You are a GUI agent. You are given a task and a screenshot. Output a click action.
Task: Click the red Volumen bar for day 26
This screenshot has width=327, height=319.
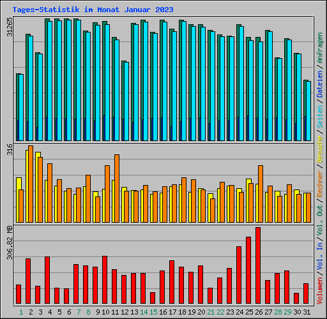tap(258, 265)
